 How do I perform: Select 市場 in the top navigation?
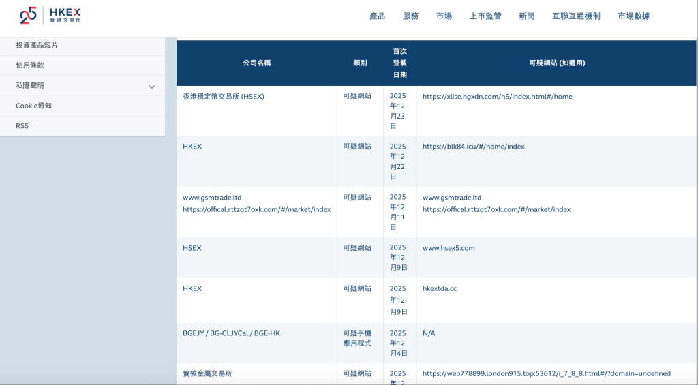[x=444, y=16]
